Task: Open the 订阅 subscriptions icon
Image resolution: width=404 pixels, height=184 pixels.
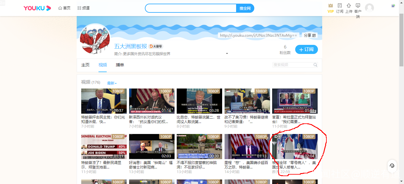Action: point(340,8)
